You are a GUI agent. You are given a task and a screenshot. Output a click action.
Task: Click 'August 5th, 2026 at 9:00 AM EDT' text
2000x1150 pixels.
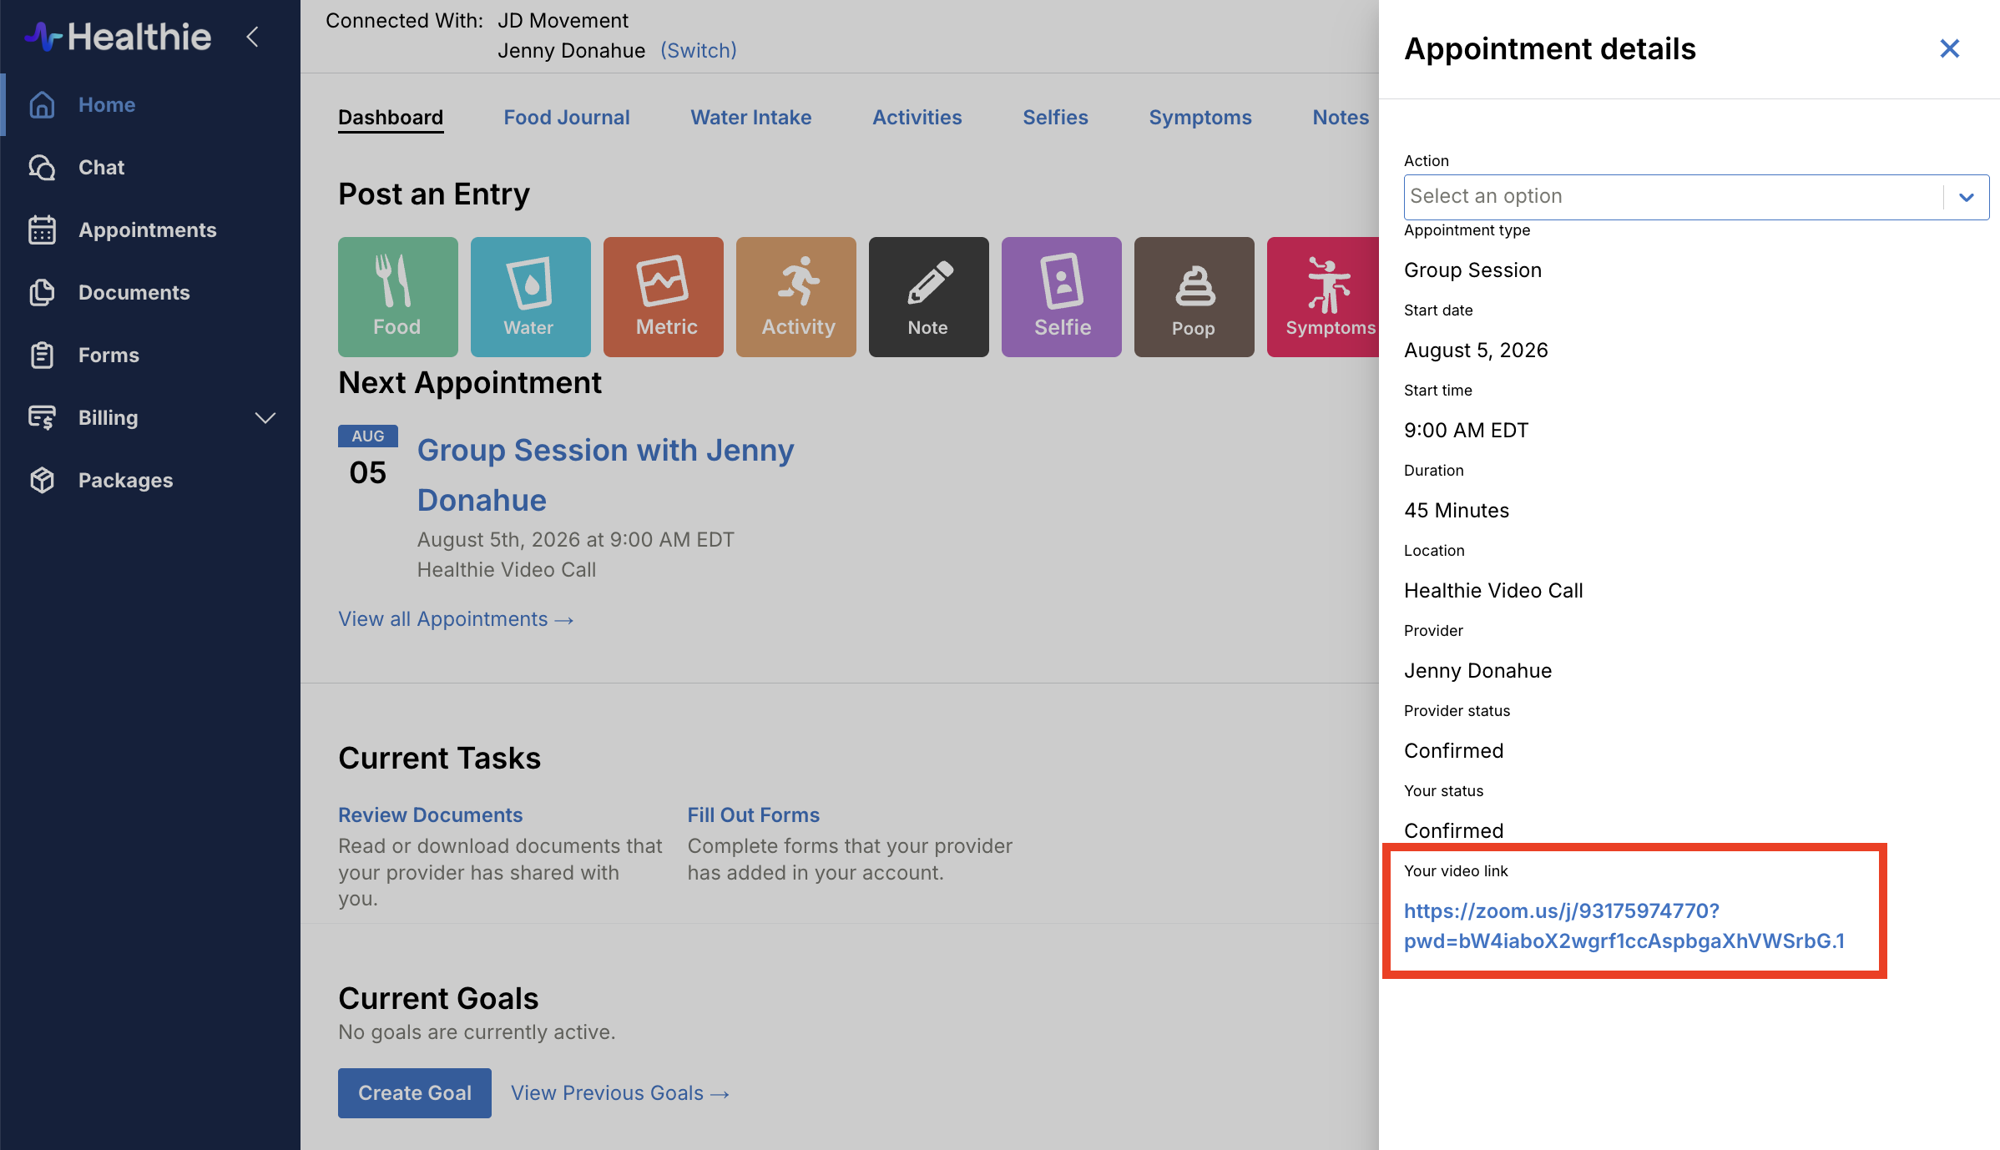[576, 540]
